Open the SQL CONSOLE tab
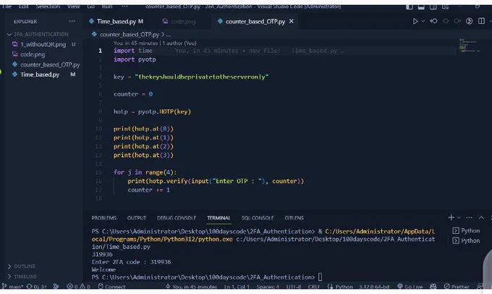This screenshot has width=492, height=294. [258, 218]
